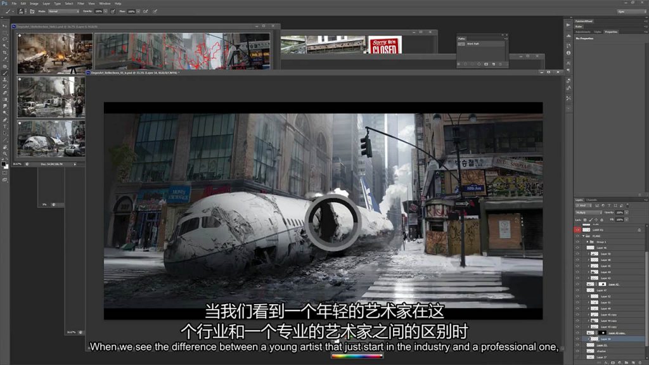Open the Layer menu

tap(46, 3)
